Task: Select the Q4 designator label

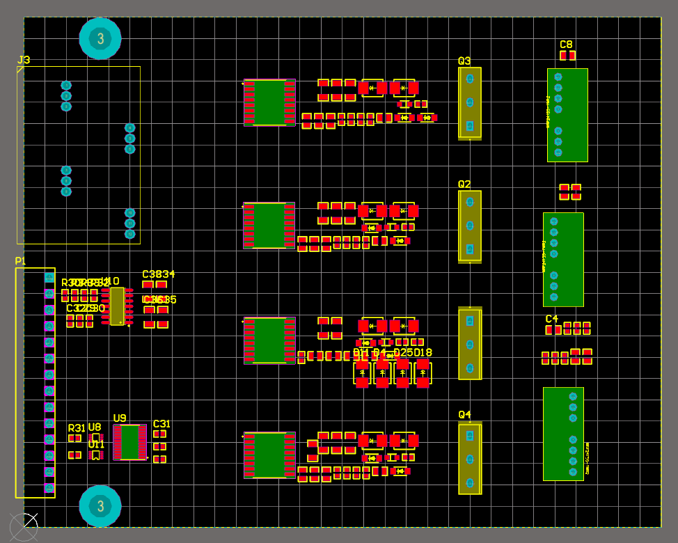Action: point(465,415)
